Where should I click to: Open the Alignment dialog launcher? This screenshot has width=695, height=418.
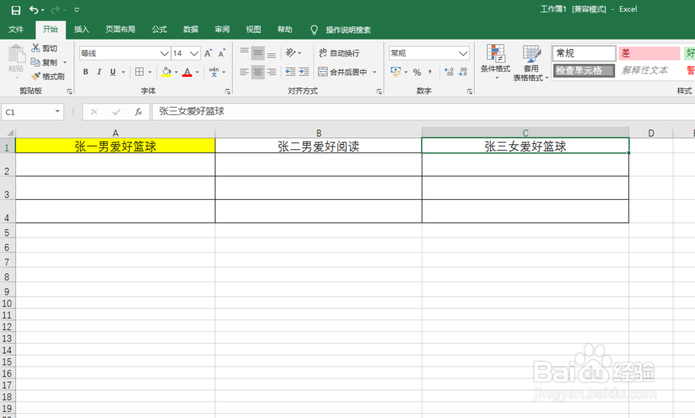(x=379, y=91)
